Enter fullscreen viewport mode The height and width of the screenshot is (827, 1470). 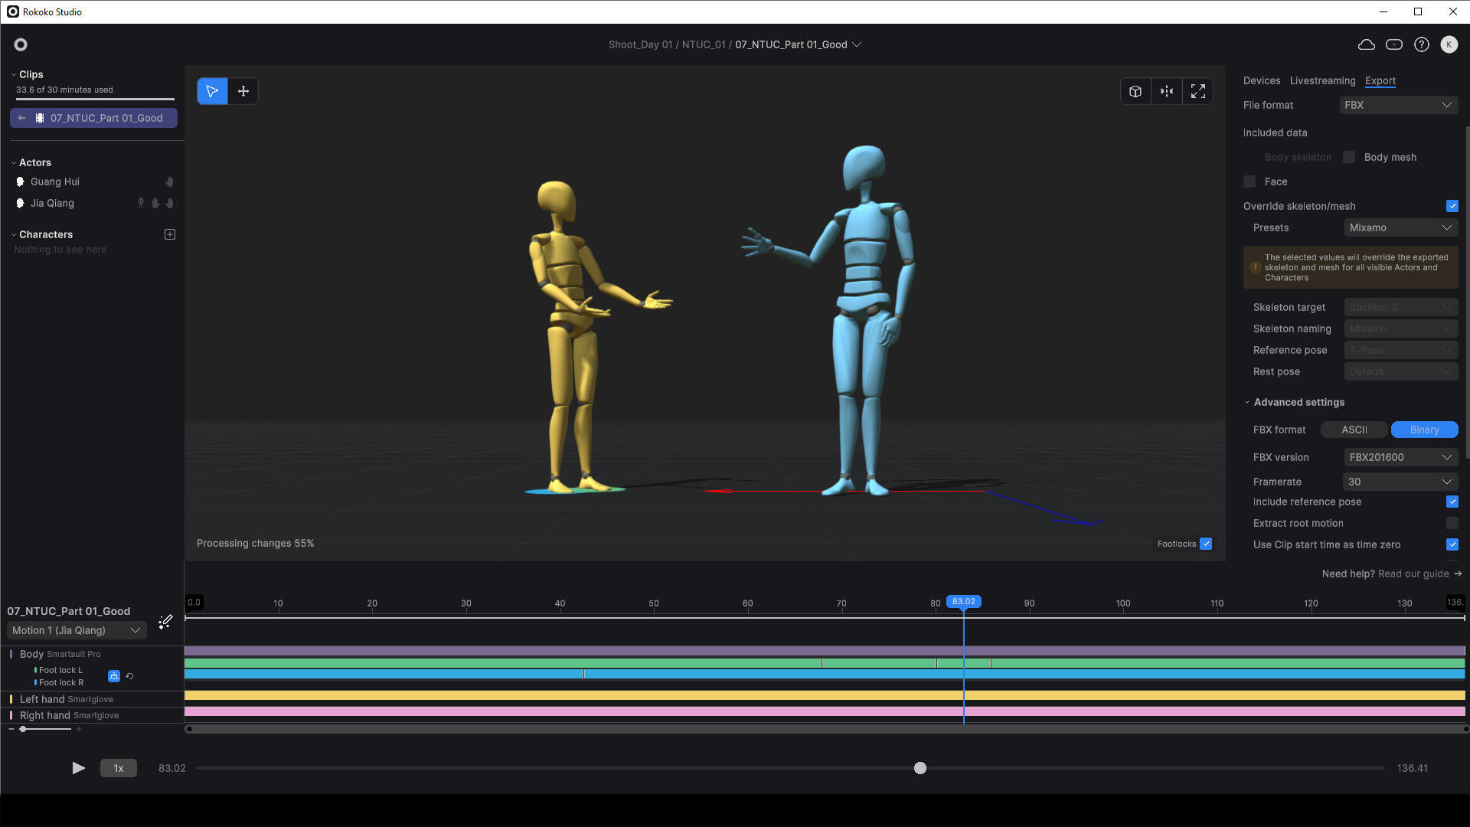click(1198, 91)
